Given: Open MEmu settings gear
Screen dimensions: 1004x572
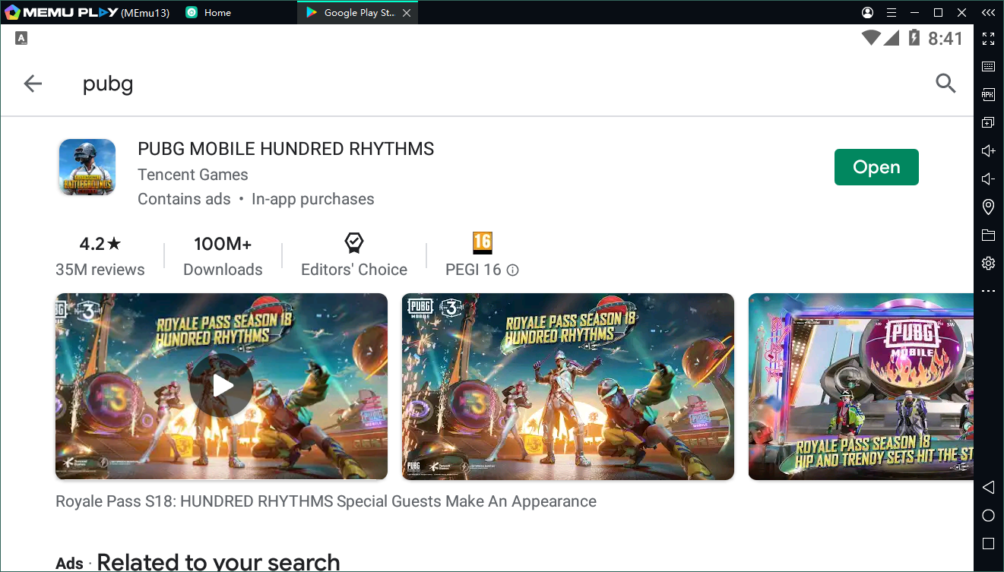Looking at the screenshot, I should point(988,264).
